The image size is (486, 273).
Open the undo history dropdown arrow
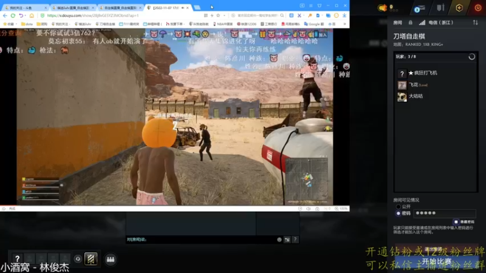coord(25,16)
